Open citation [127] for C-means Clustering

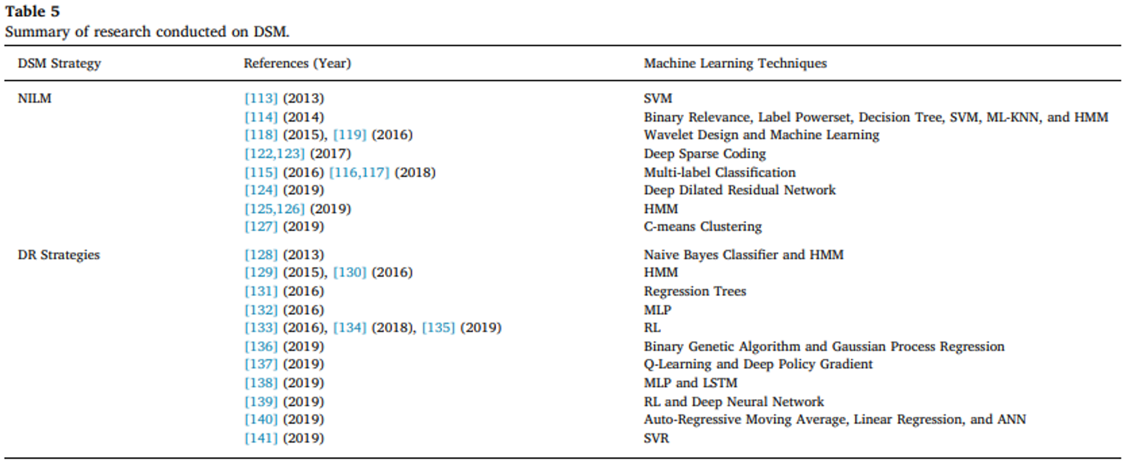(x=261, y=226)
